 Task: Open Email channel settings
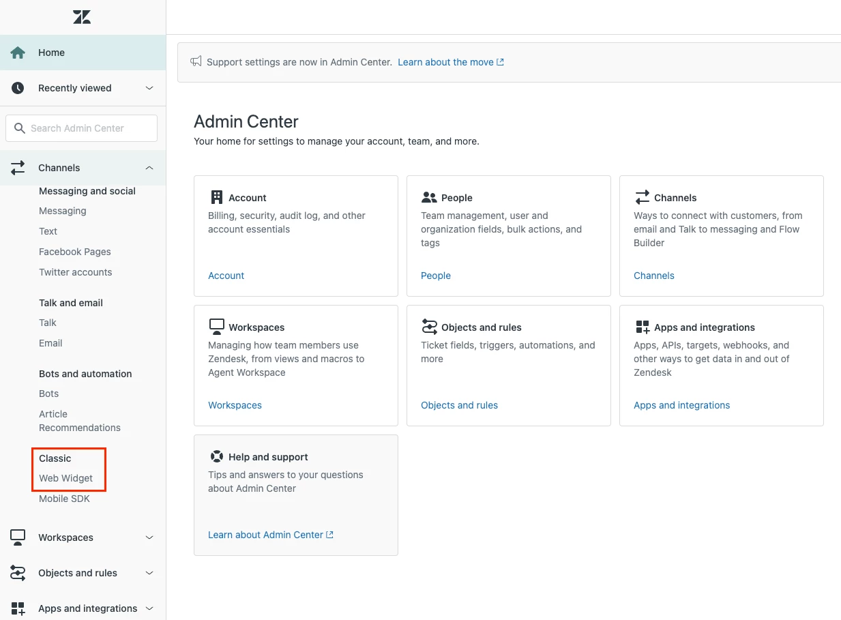(x=50, y=343)
